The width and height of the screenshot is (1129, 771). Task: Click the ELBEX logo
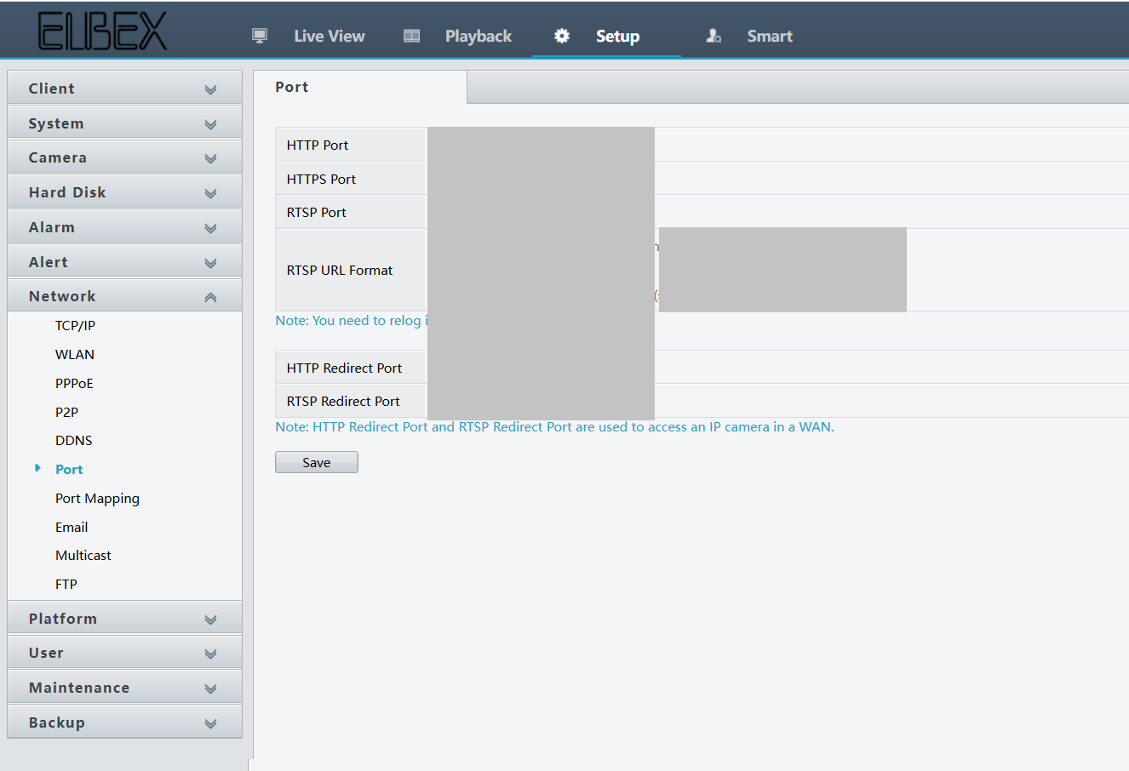[102, 29]
